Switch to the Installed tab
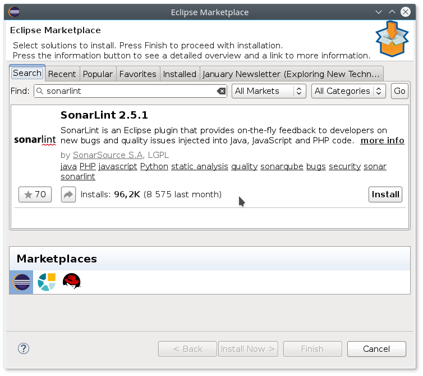The height and width of the screenshot is (376, 423). tap(180, 74)
